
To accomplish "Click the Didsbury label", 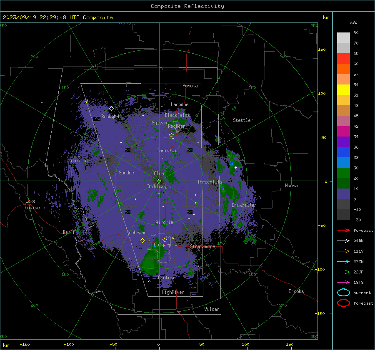I will tap(157, 186).
